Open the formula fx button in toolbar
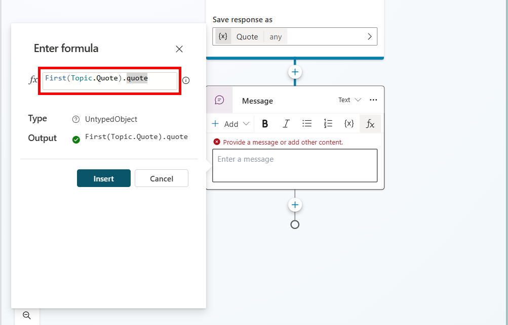Viewport: 508px width, 325px height. click(370, 123)
